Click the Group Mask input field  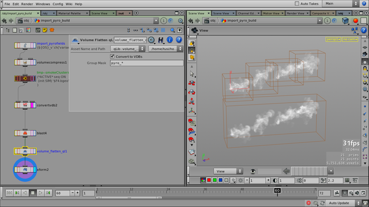click(x=146, y=63)
